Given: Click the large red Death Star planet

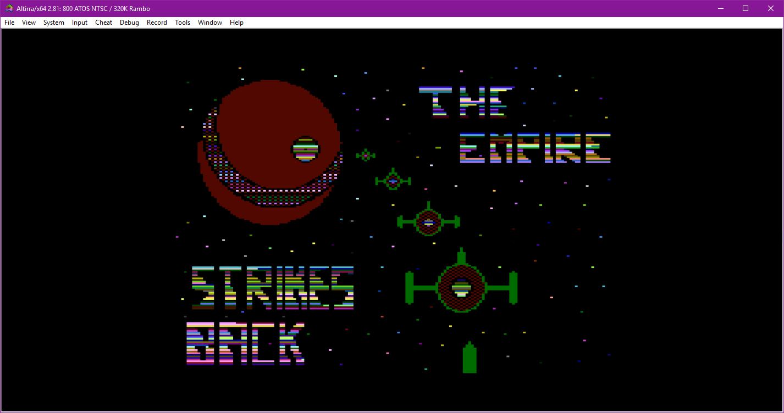Looking at the screenshot, I should tap(270, 152).
